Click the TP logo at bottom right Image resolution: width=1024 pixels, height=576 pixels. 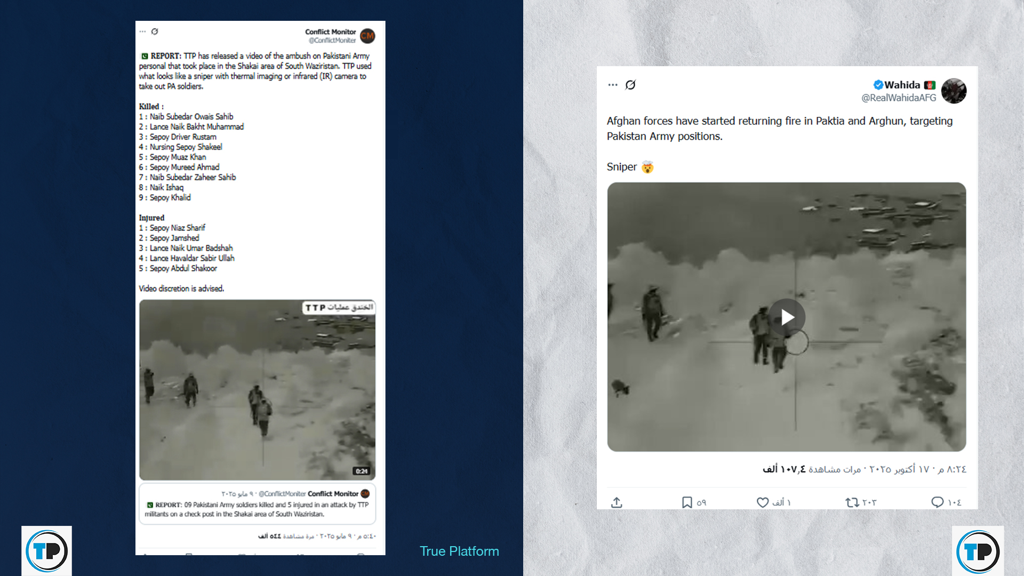pos(978,551)
